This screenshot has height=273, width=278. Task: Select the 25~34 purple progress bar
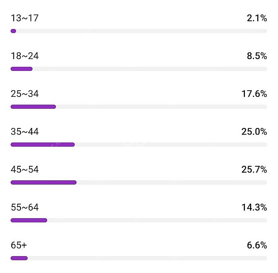coord(33,107)
